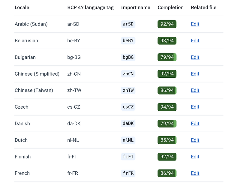Click the ar-SD language tag
Screen dimensions: 240x186
tap(73, 24)
